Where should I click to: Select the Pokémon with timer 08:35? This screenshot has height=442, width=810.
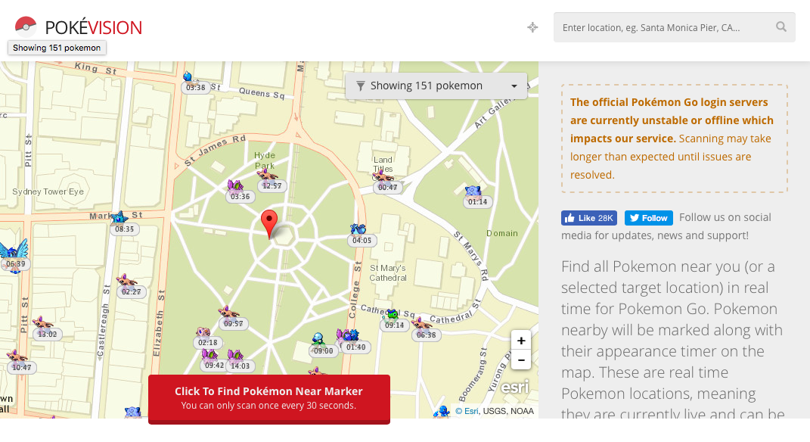click(x=119, y=218)
